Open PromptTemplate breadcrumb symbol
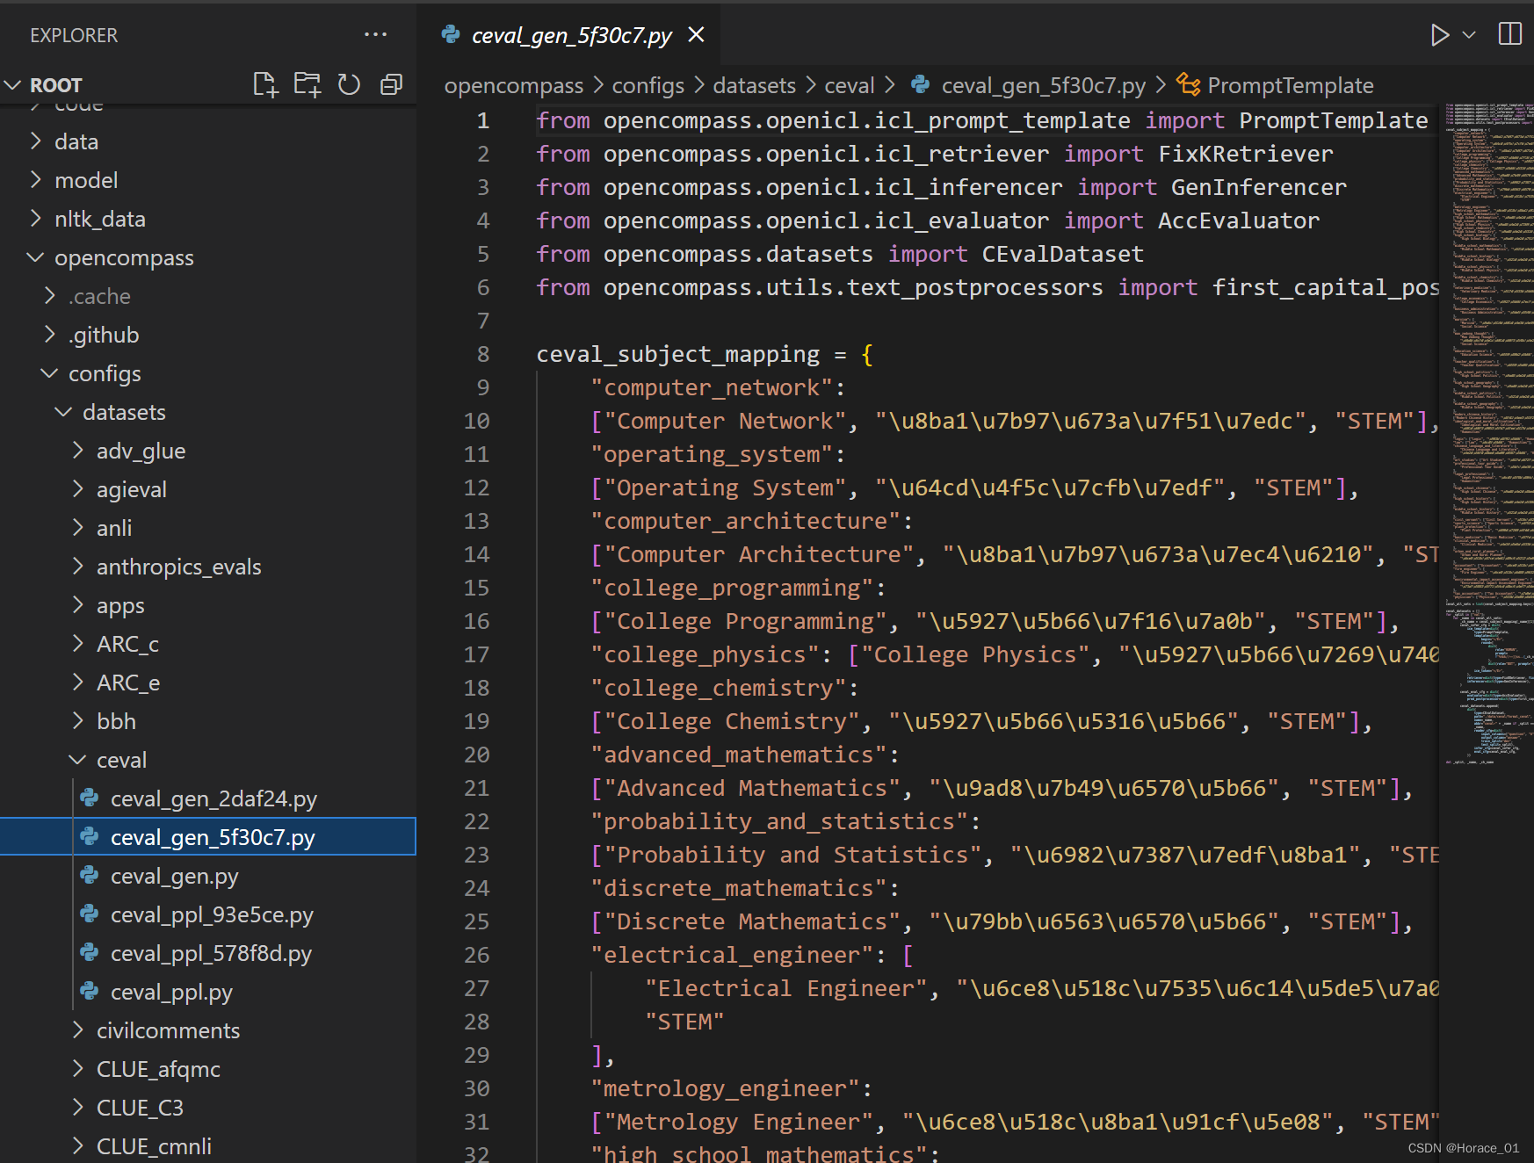This screenshot has width=1534, height=1163. (1290, 85)
